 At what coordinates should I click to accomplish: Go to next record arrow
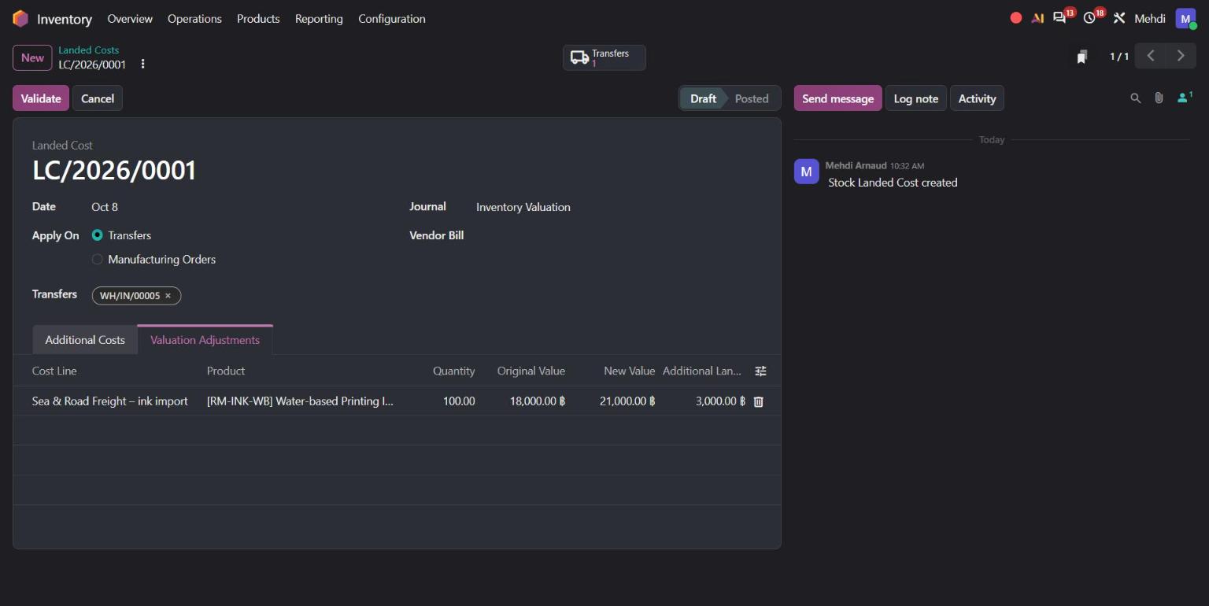click(x=1181, y=56)
